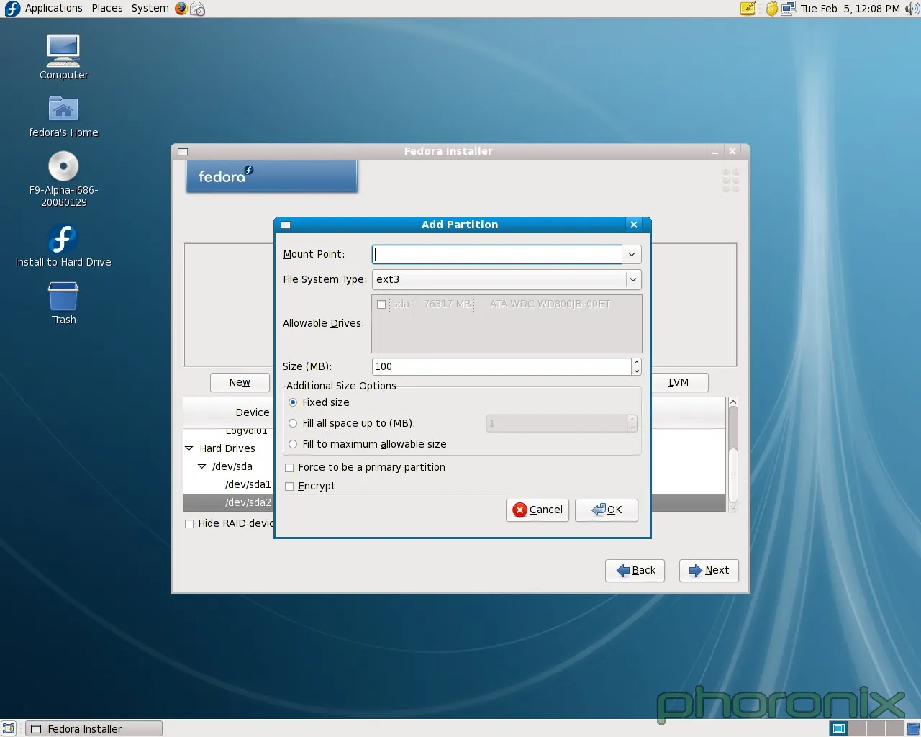Minimize the Fedora Installer window
921x737 pixels.
pyautogui.click(x=714, y=151)
